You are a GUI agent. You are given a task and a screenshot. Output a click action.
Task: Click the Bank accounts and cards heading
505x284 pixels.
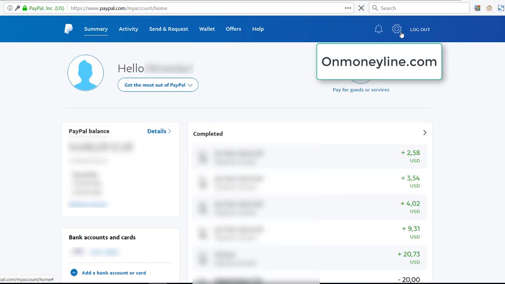[x=102, y=237]
